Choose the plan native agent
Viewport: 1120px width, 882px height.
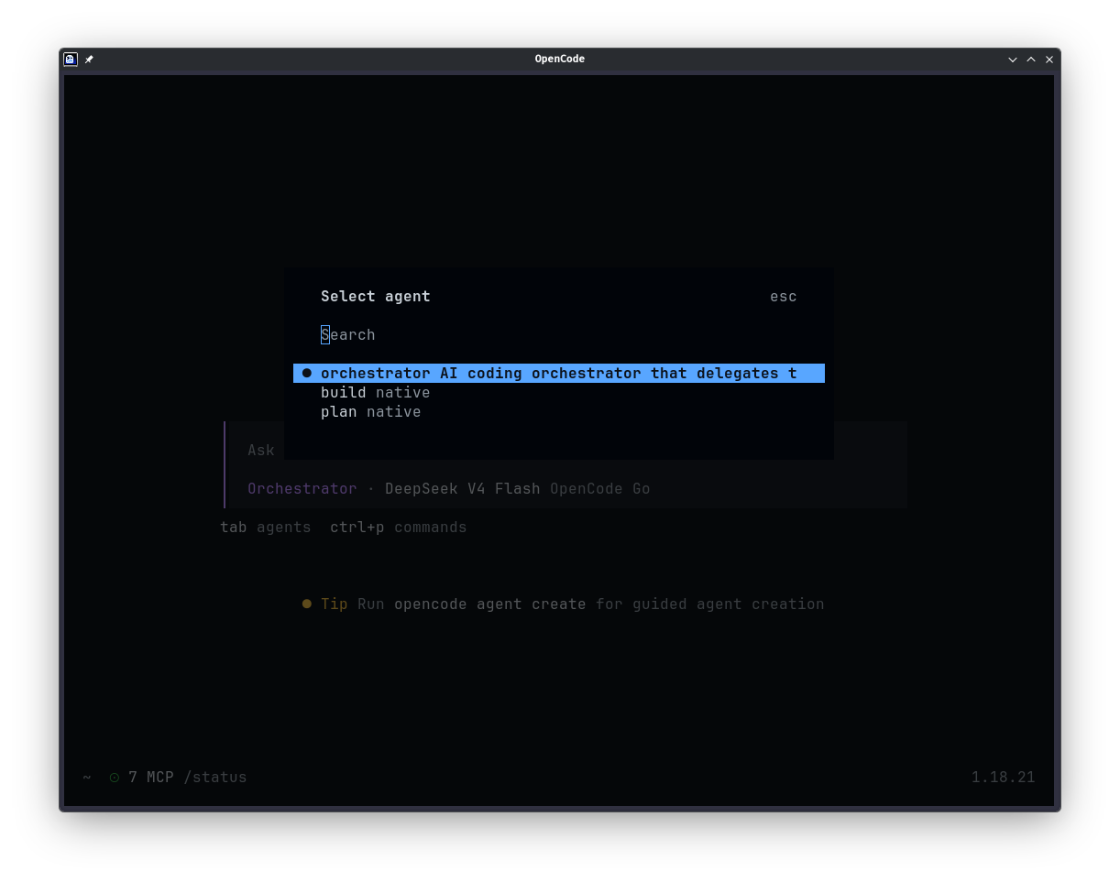[559, 411]
